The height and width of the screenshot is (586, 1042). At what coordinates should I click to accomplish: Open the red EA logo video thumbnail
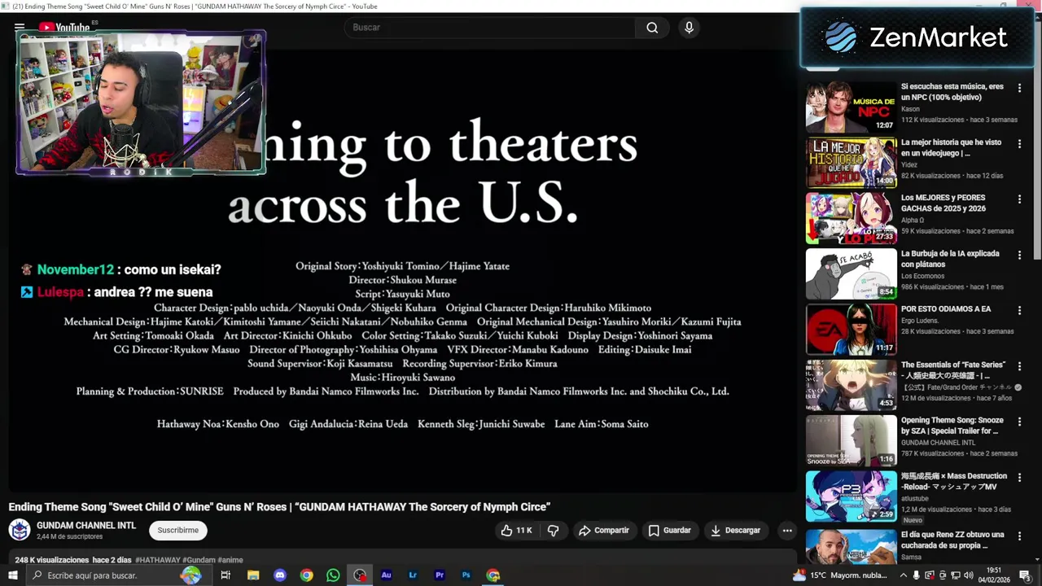[x=851, y=330]
